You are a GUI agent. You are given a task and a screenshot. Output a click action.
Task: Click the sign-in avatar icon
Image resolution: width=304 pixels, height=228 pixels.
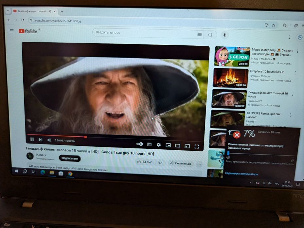pyautogui.click(x=300, y=37)
